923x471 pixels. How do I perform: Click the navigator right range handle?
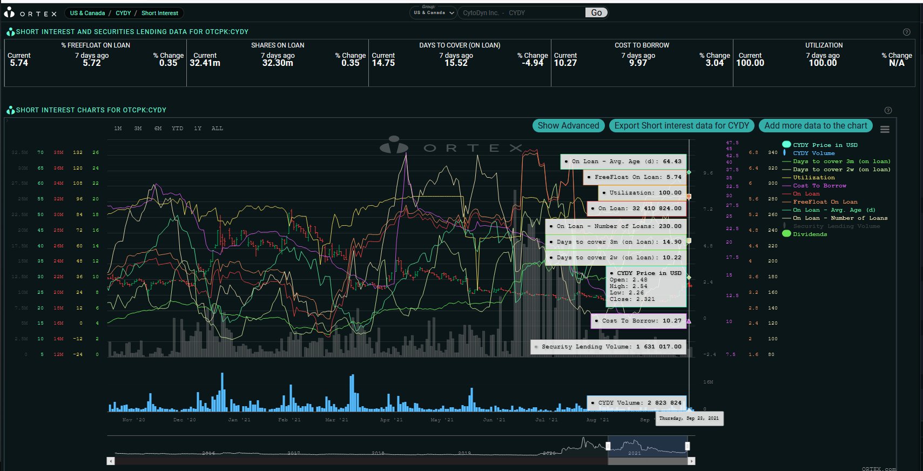coord(688,446)
